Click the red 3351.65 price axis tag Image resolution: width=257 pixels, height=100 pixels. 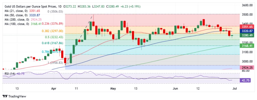[x=247, y=27]
